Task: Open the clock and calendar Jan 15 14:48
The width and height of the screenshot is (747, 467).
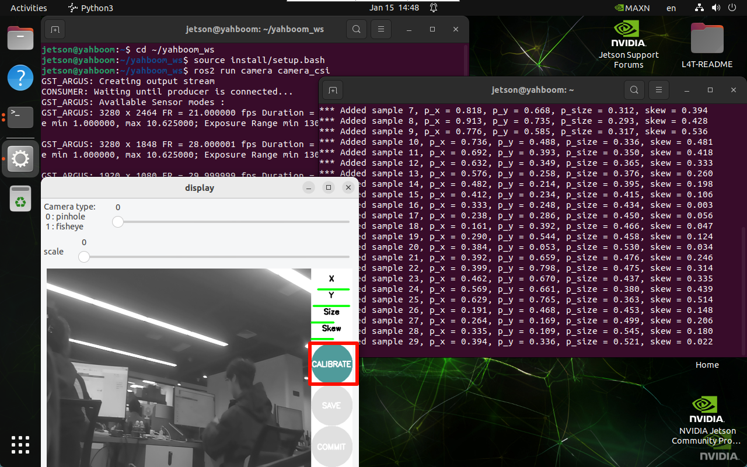Action: (x=394, y=8)
